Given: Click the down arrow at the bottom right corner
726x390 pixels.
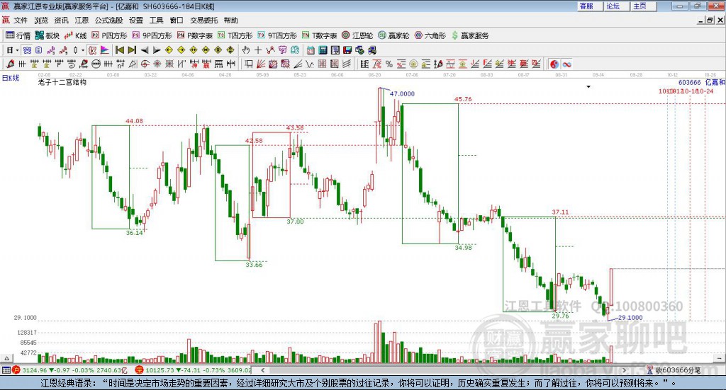Looking at the screenshot, I should pyautogui.click(x=719, y=358).
